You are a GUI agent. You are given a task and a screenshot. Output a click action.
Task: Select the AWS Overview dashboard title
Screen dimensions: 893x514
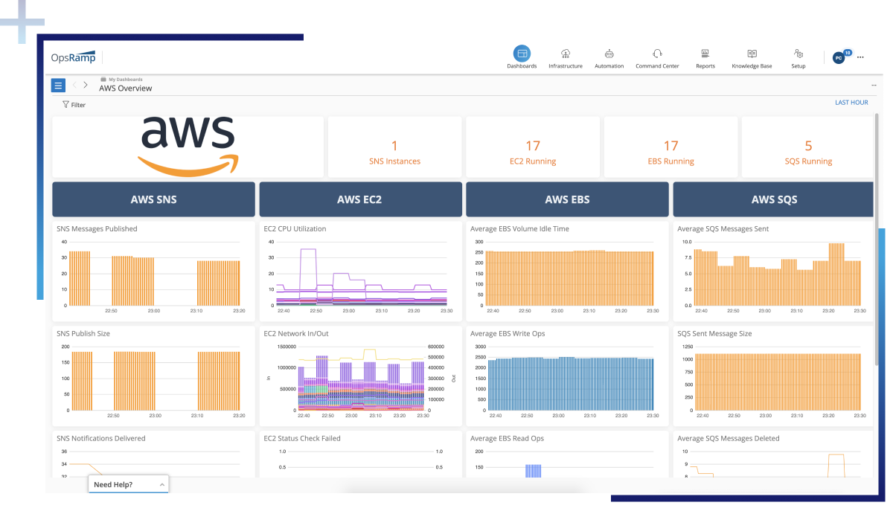click(125, 89)
